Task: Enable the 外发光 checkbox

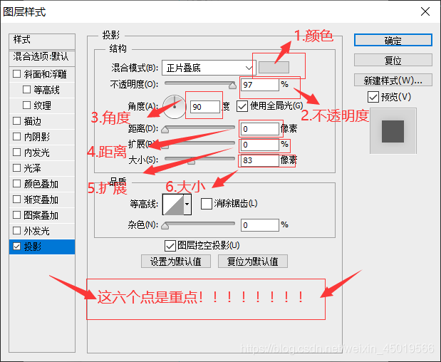Action: [x=17, y=231]
